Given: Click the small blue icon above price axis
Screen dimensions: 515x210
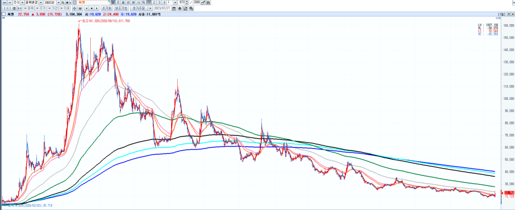Looking at the screenshot, I should (x=500, y=18).
